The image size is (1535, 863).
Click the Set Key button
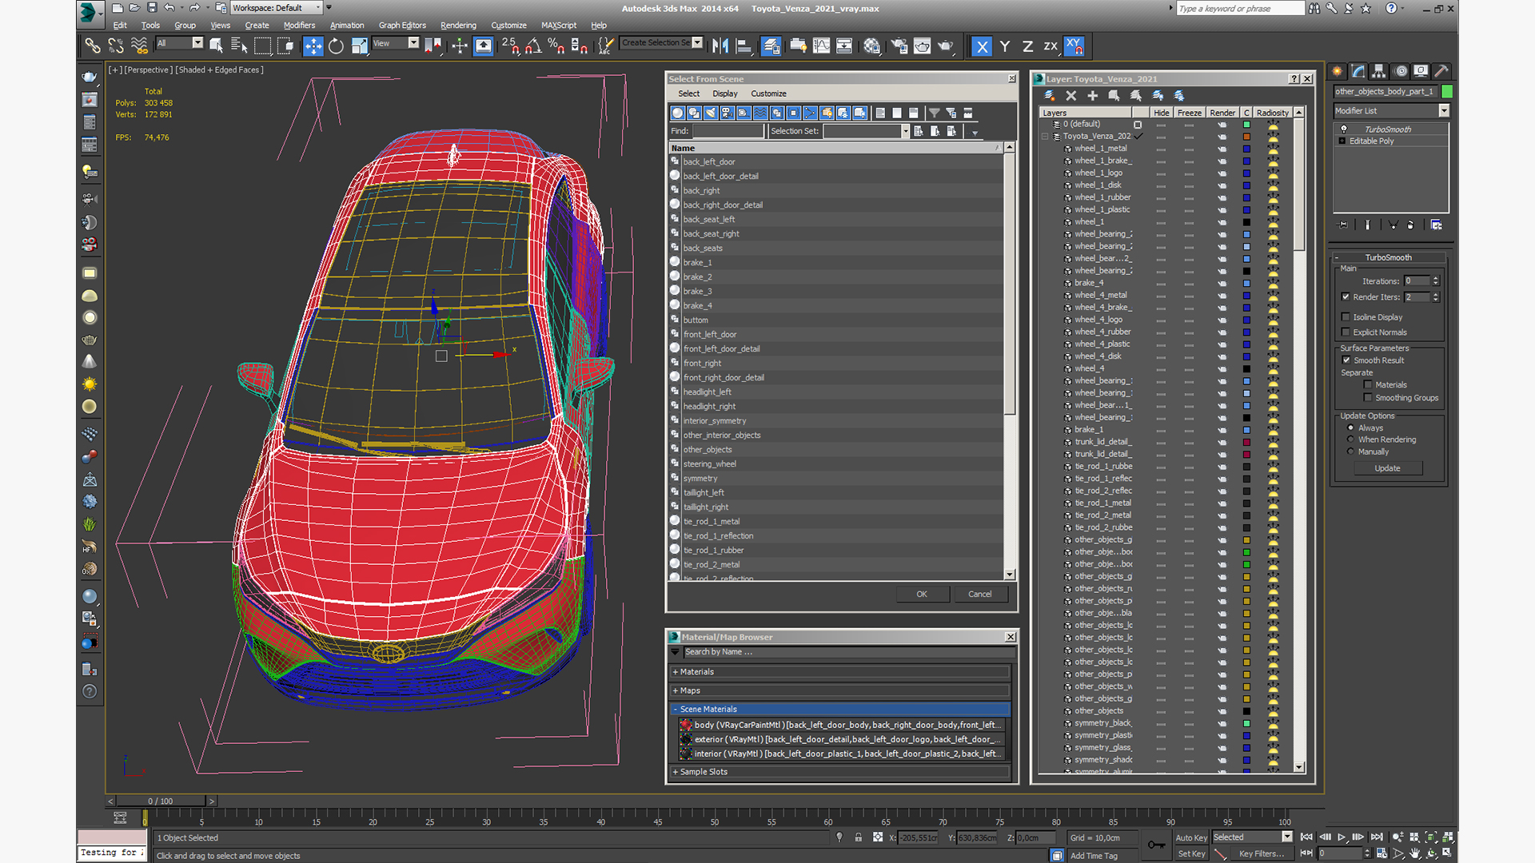pos(1191,854)
